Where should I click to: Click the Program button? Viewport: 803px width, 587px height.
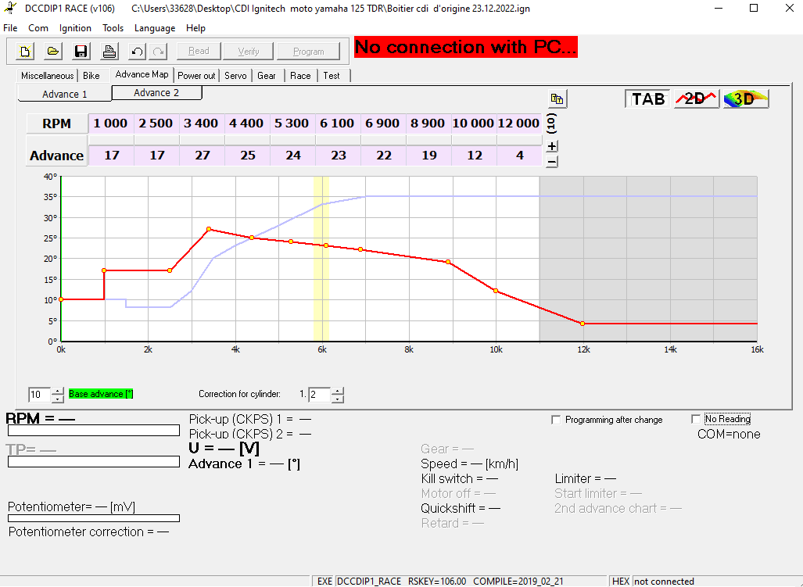[308, 51]
